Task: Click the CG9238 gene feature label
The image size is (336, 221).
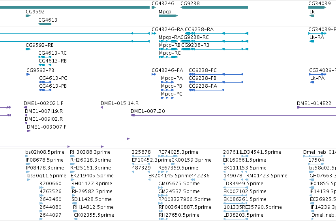Action: tap(190, 4)
